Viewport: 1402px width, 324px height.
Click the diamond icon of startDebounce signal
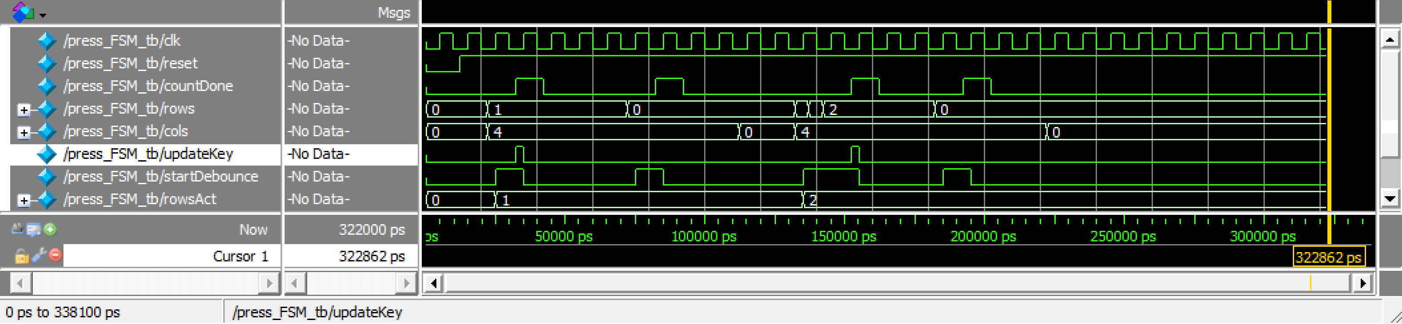tap(47, 177)
